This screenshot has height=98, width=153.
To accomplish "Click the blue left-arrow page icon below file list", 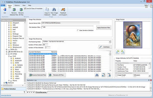I will tap(103, 75).
